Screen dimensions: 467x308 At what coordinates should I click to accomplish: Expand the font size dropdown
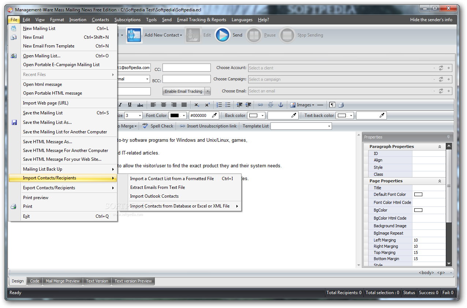click(140, 115)
